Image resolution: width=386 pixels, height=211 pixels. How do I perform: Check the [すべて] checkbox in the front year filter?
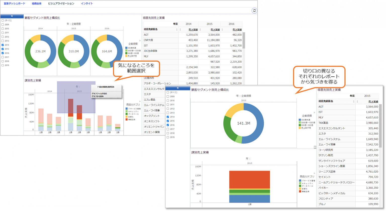coord(168,92)
